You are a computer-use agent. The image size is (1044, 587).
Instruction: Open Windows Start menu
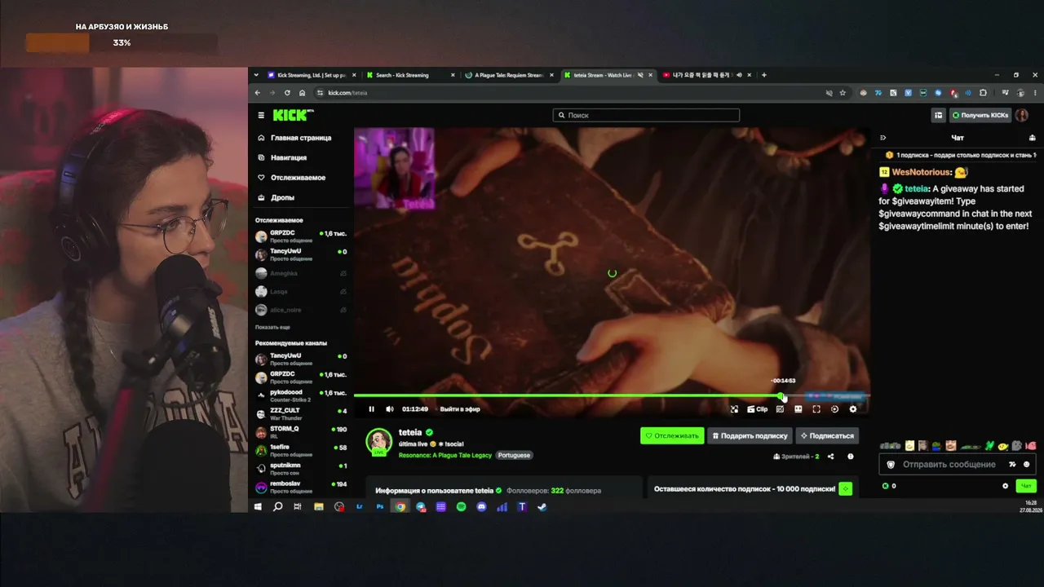[258, 506]
